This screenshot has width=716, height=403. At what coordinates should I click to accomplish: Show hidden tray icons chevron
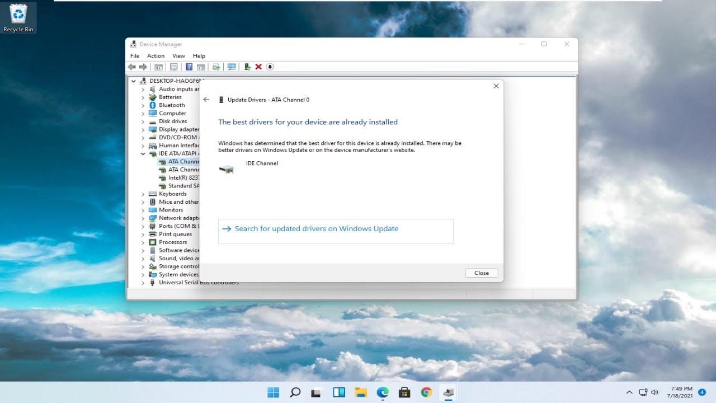click(x=629, y=392)
